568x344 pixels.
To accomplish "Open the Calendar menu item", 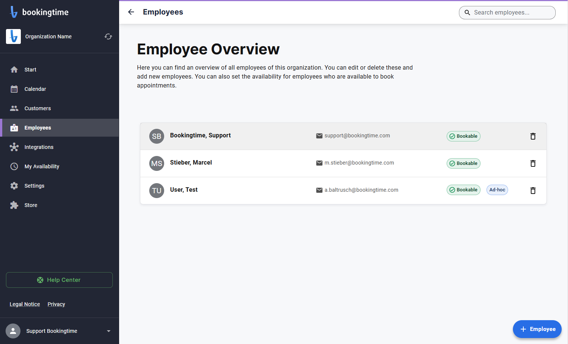I will point(60,89).
